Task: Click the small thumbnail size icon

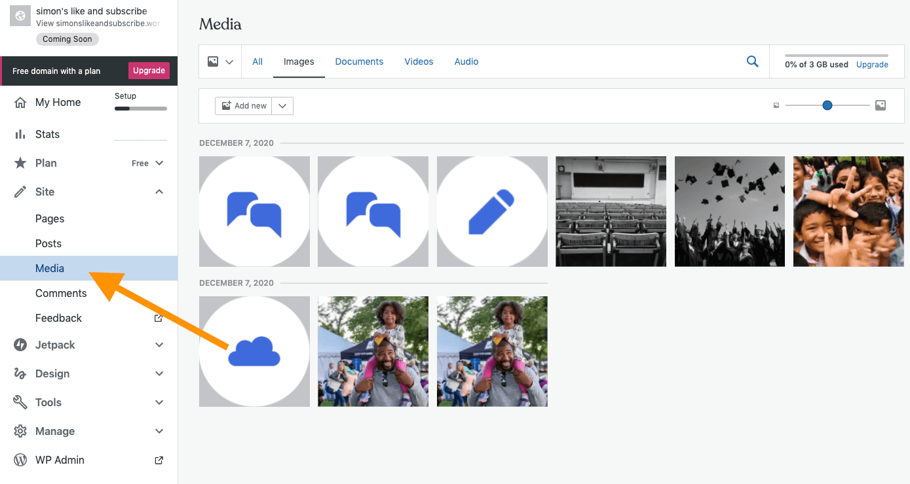Action: pyautogui.click(x=776, y=105)
